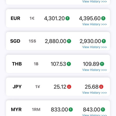Screen dimensions: 116x116
Task: Click green up arrow next to 843.00
Action: pos(103,110)
